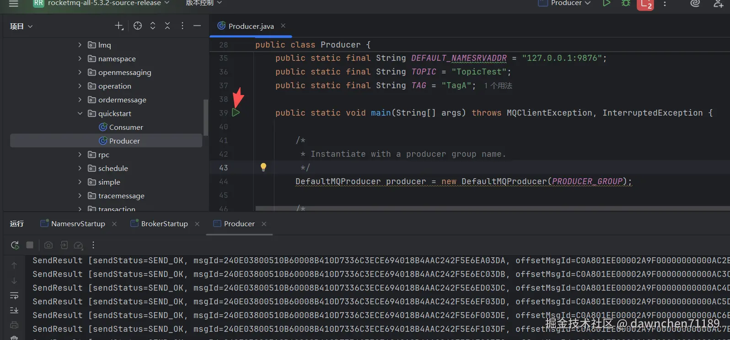Run Producer with the top toolbar play button

tap(607, 3)
